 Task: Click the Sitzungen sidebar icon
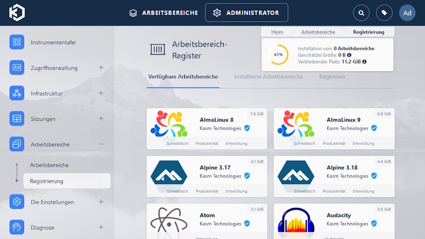coord(16,118)
